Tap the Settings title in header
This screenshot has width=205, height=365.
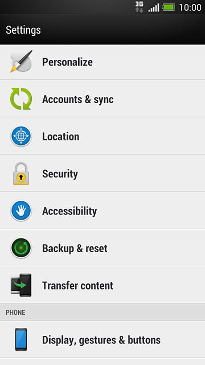point(23,30)
